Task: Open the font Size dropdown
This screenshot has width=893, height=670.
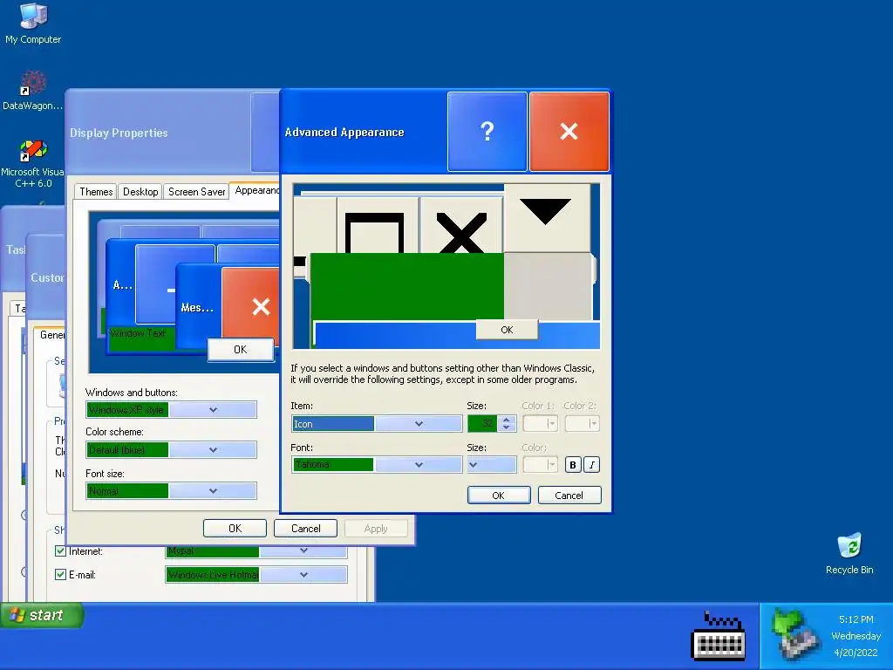Action: tap(492, 464)
